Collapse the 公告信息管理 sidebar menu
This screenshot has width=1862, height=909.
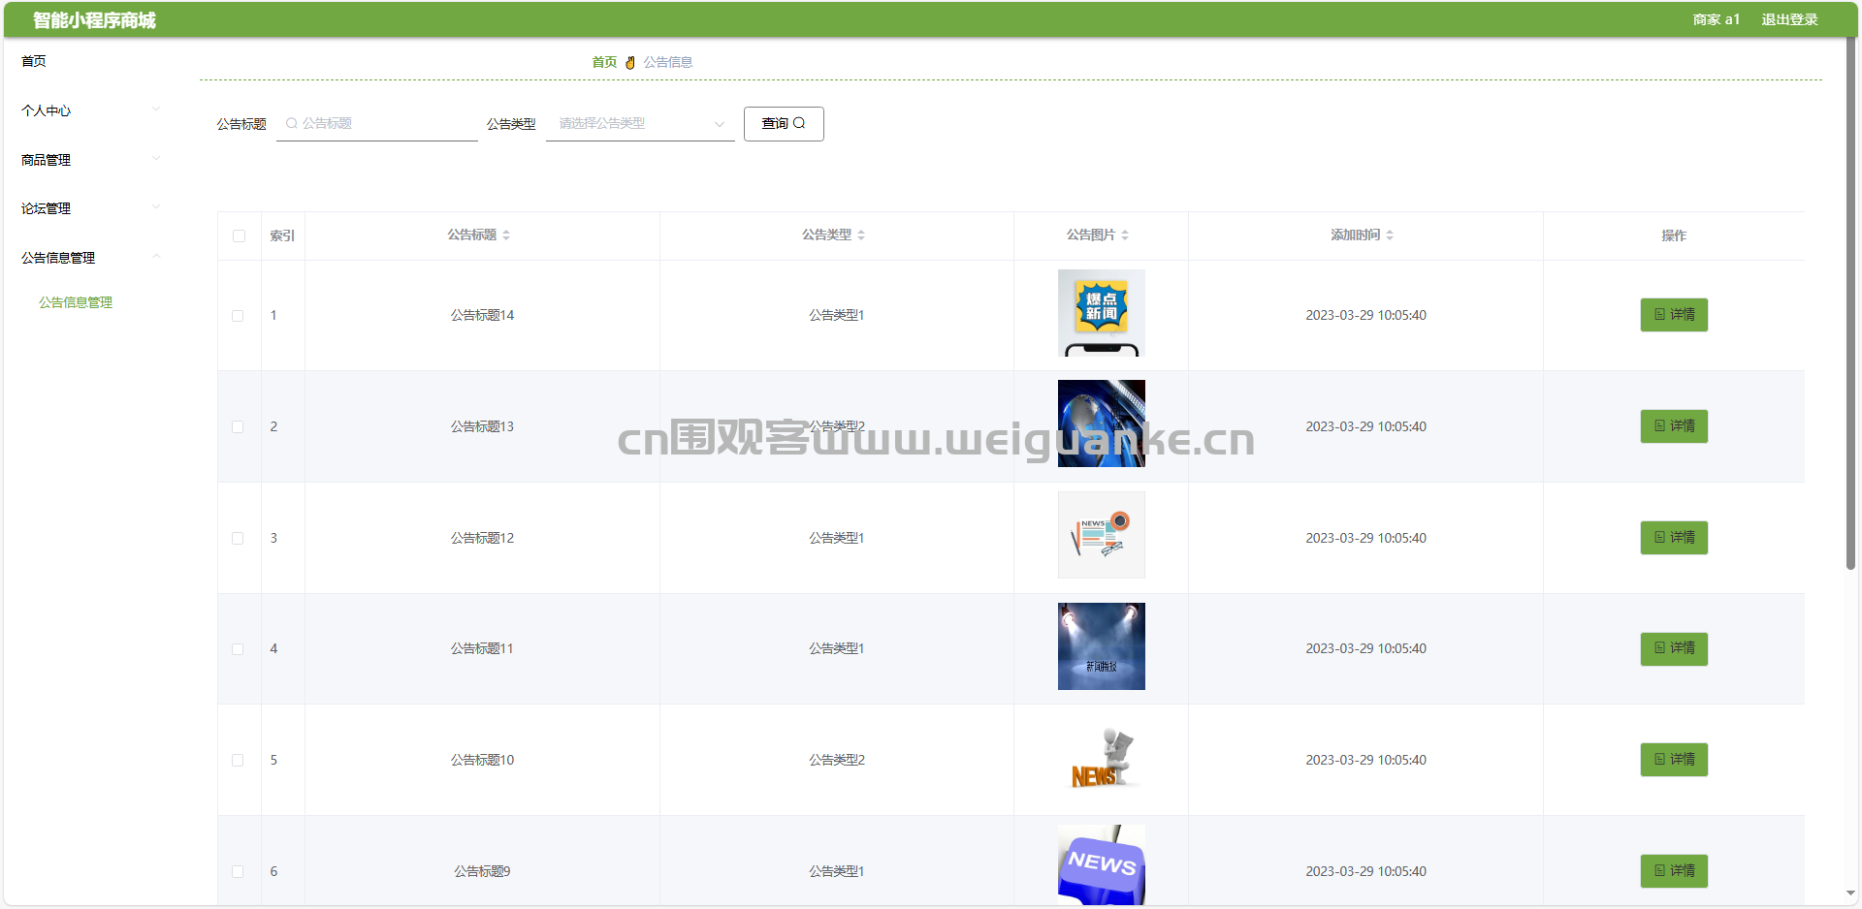[x=90, y=258]
